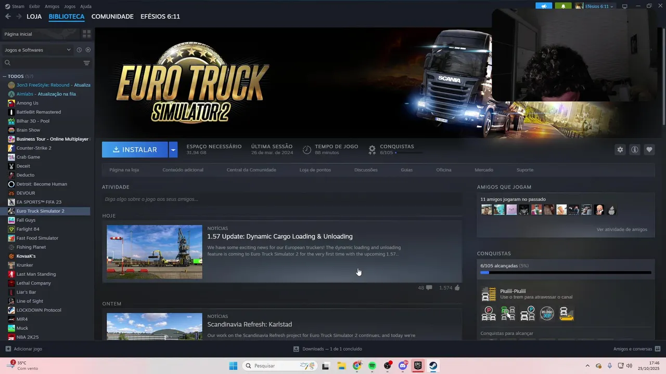This screenshot has height=374, width=666.
Task: Open the Jogos menu
Action: point(70,6)
